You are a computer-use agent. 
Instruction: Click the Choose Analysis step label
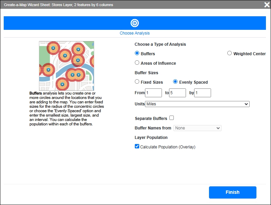[134, 33]
